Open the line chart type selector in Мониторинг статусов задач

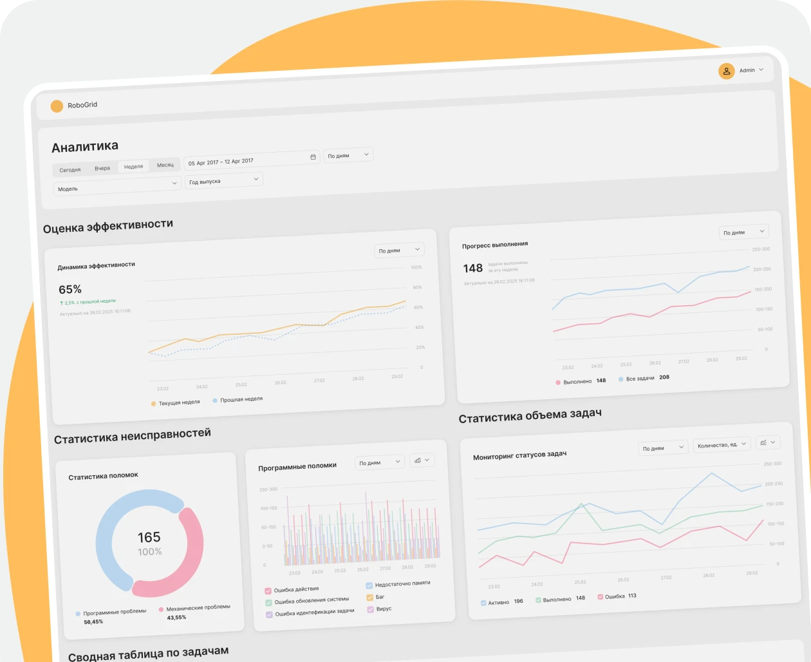[767, 442]
